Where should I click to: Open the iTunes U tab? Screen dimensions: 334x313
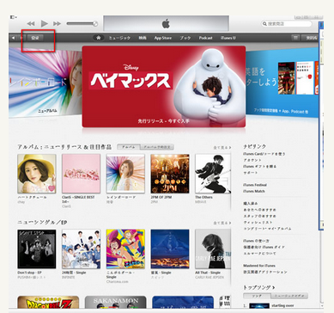[x=228, y=38]
